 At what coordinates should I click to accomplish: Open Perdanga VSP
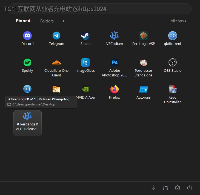[x=144, y=38]
